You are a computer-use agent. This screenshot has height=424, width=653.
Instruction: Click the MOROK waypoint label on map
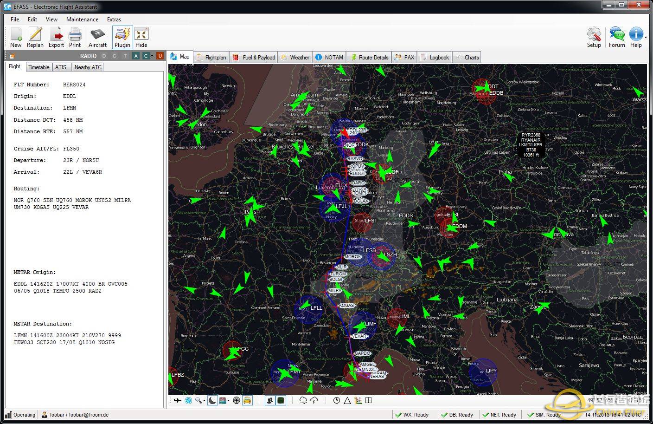[x=353, y=256]
